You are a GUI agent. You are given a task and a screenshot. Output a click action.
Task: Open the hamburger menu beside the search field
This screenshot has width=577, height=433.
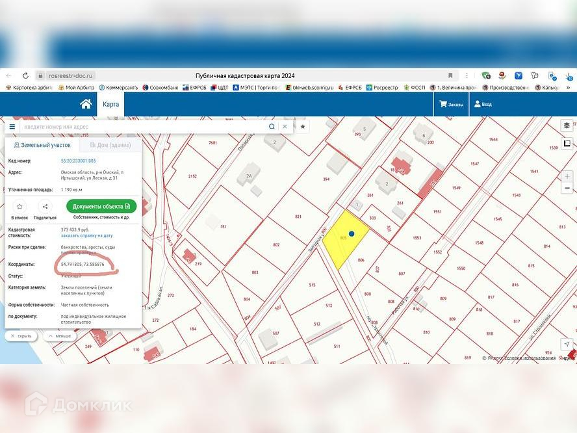12,127
